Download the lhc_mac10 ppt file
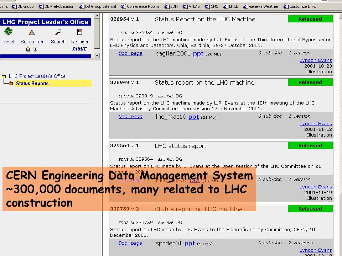The image size is (342, 256). (193, 117)
